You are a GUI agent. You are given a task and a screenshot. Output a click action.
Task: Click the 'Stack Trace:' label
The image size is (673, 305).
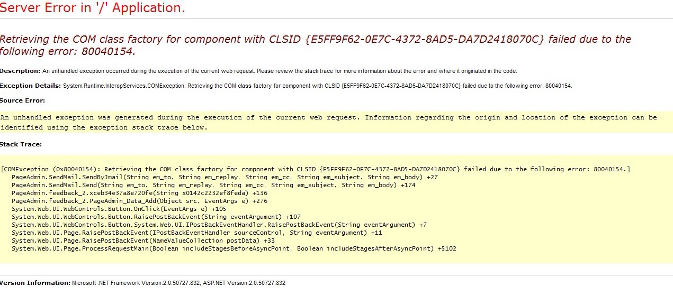[x=21, y=144]
